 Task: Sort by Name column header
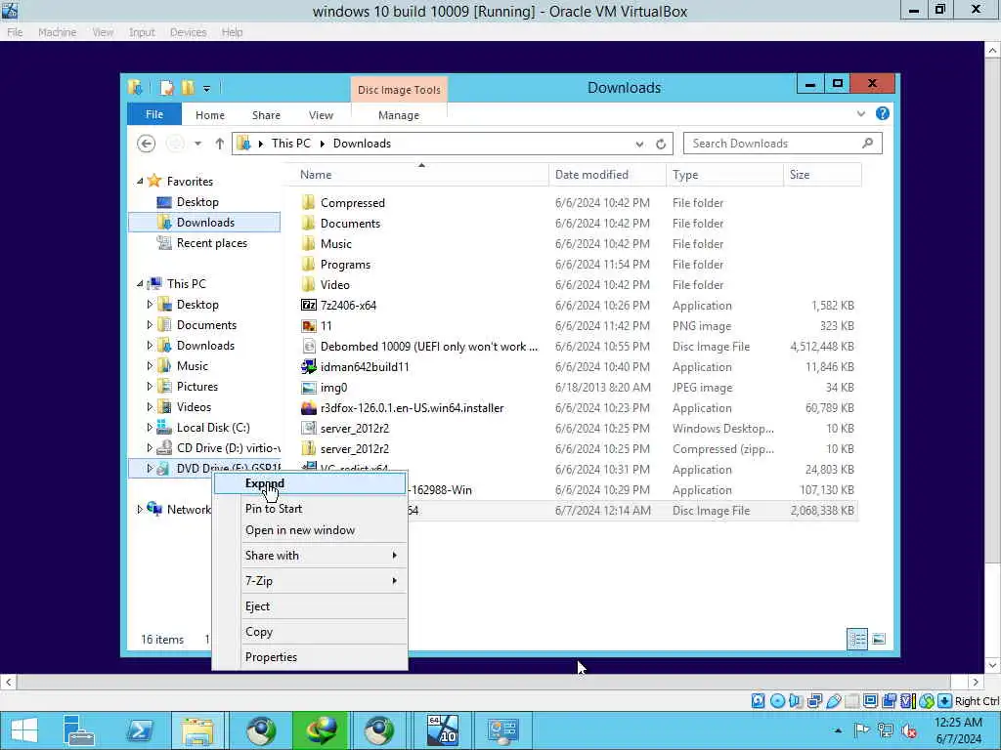pyautogui.click(x=420, y=175)
